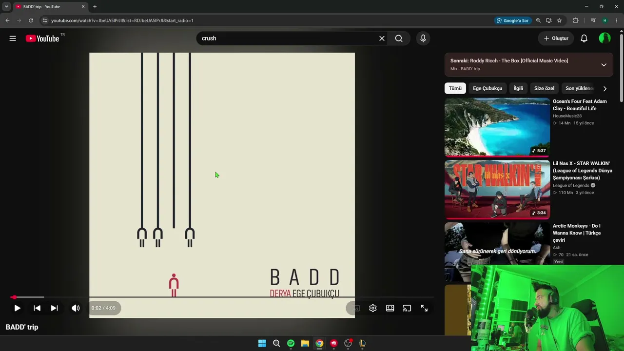
Task: Select the İlgili filter chip
Action: (518, 88)
